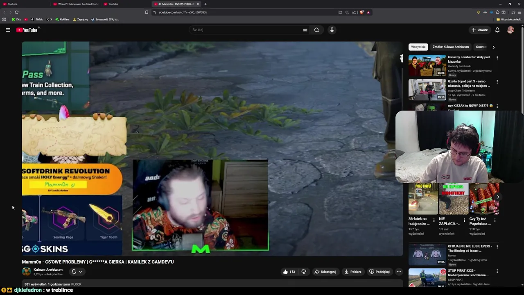The image size is (524, 295).
Task: Open options for Binding of Isaac video
Action: tap(497, 247)
